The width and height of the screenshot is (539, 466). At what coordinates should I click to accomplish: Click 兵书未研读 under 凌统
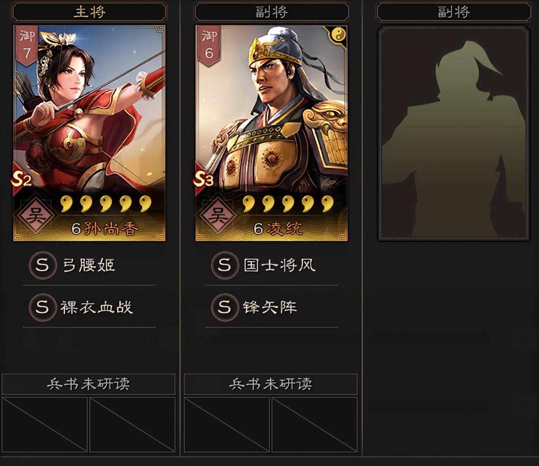271,384
